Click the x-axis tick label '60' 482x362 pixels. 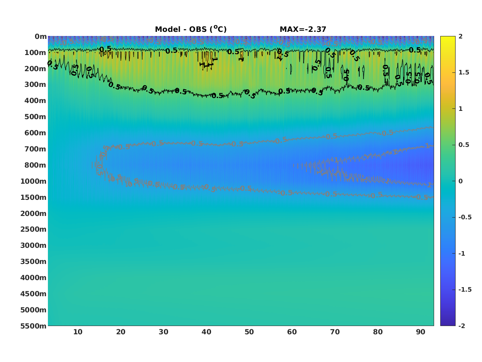(292, 332)
